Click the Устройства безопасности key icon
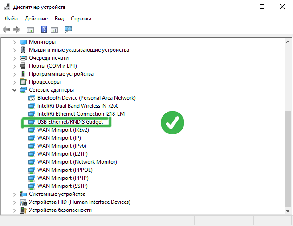This screenshot has height=226, width=293. pyautogui.click(x=23, y=210)
